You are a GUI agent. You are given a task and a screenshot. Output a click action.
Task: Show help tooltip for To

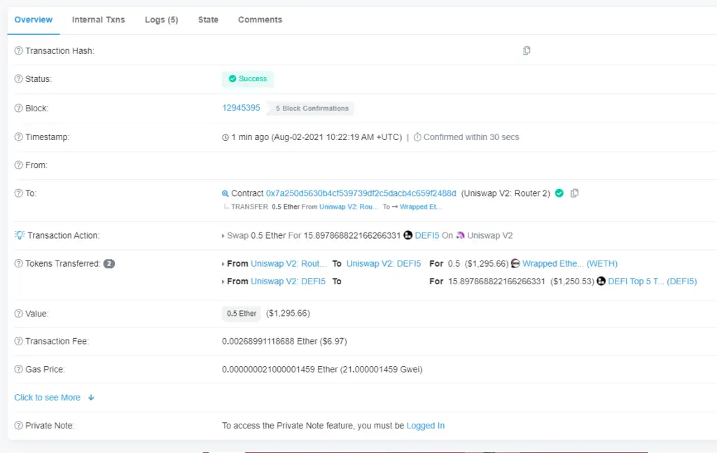[x=18, y=193]
